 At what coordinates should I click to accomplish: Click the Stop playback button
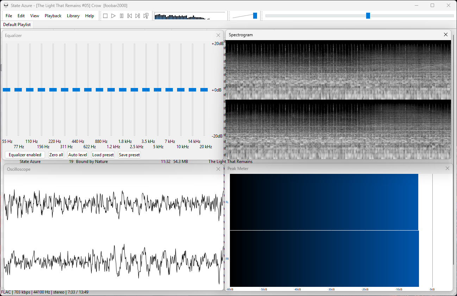point(105,16)
